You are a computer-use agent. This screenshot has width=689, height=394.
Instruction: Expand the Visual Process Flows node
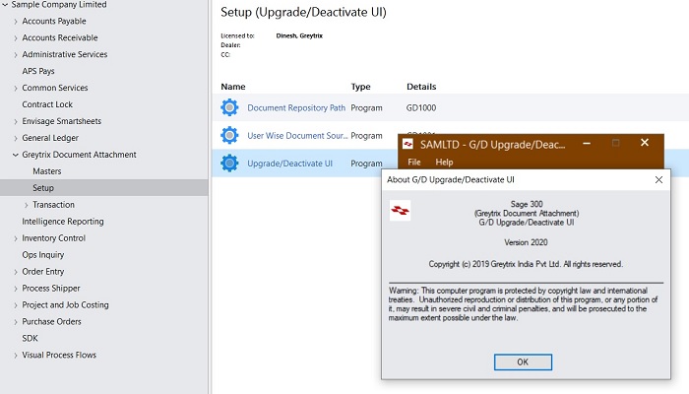[x=16, y=356]
